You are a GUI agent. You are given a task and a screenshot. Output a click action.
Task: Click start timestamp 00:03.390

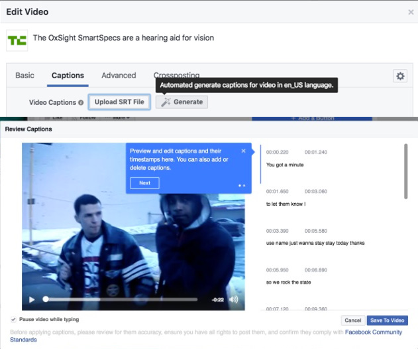[278, 231]
